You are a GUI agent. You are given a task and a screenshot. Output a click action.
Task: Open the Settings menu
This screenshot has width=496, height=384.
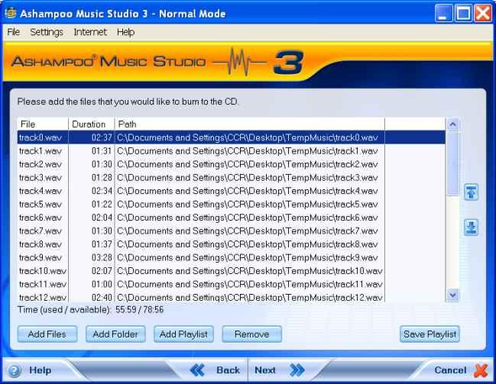click(47, 32)
